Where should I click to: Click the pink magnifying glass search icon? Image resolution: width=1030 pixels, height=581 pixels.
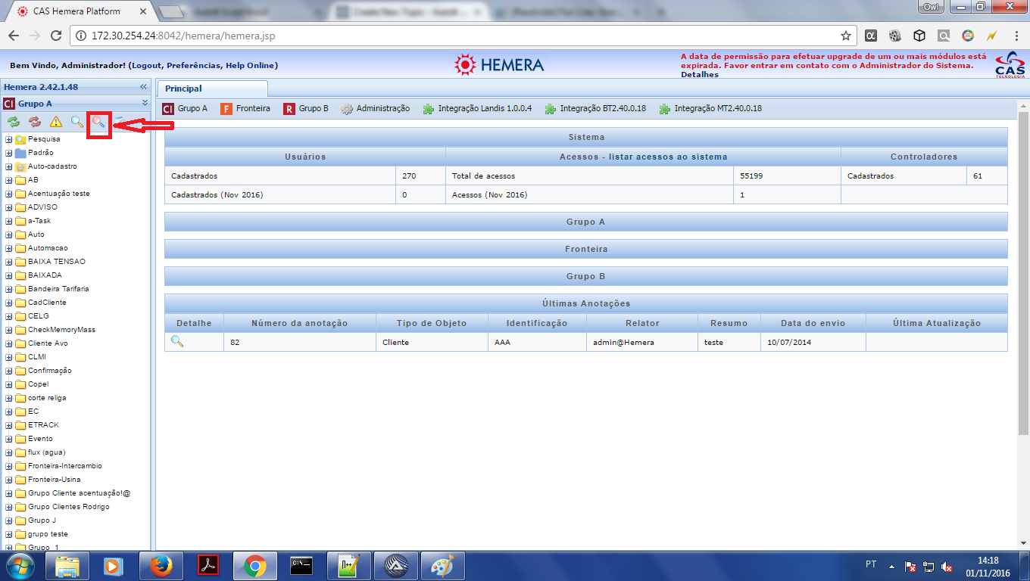[x=98, y=121]
